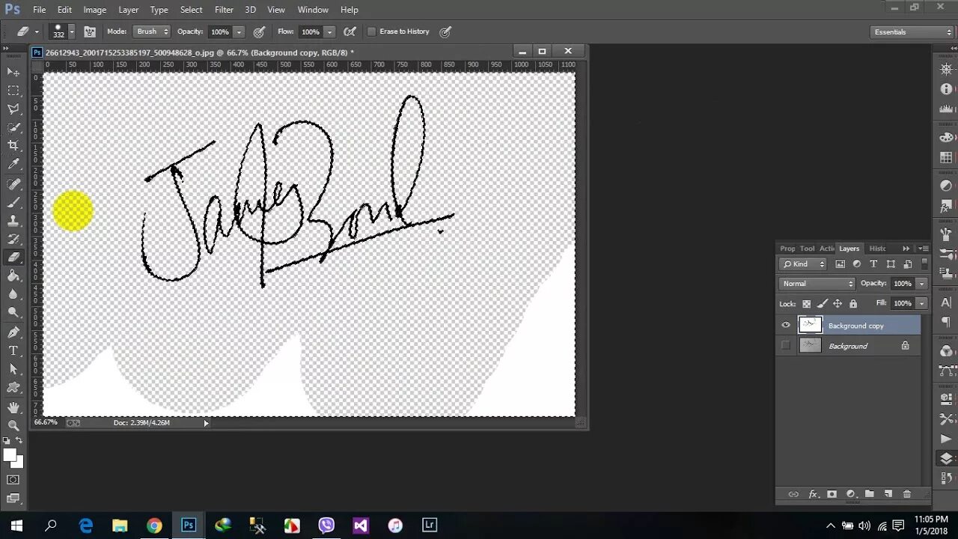Toggle pressure for opacity icon
This screenshot has height=539, width=958.
coord(259,31)
